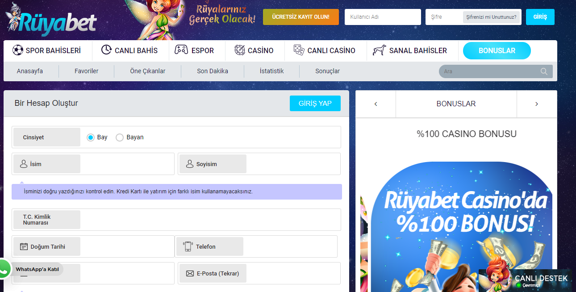
Task: Click the greyhound icon beside Sanal Bahisler
Action: click(x=379, y=50)
